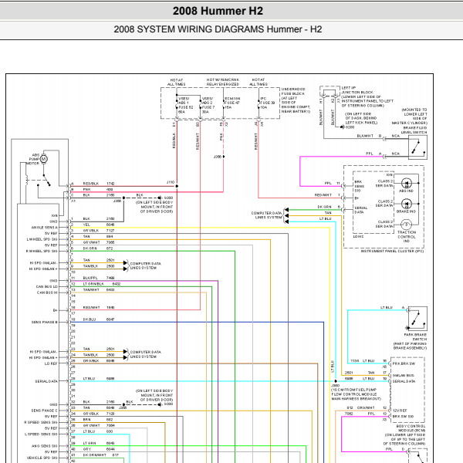Click the 'BRK SENS SIG' label in the IPC

[360, 186]
